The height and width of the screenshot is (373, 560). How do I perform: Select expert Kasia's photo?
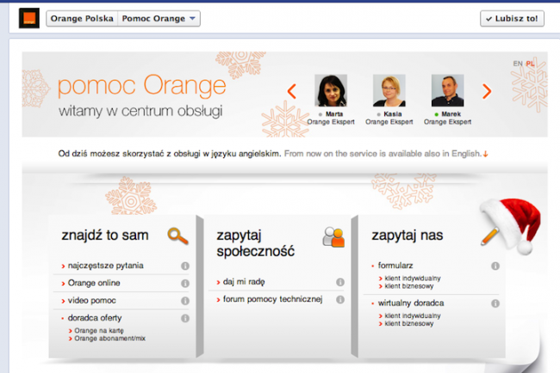[x=389, y=90]
